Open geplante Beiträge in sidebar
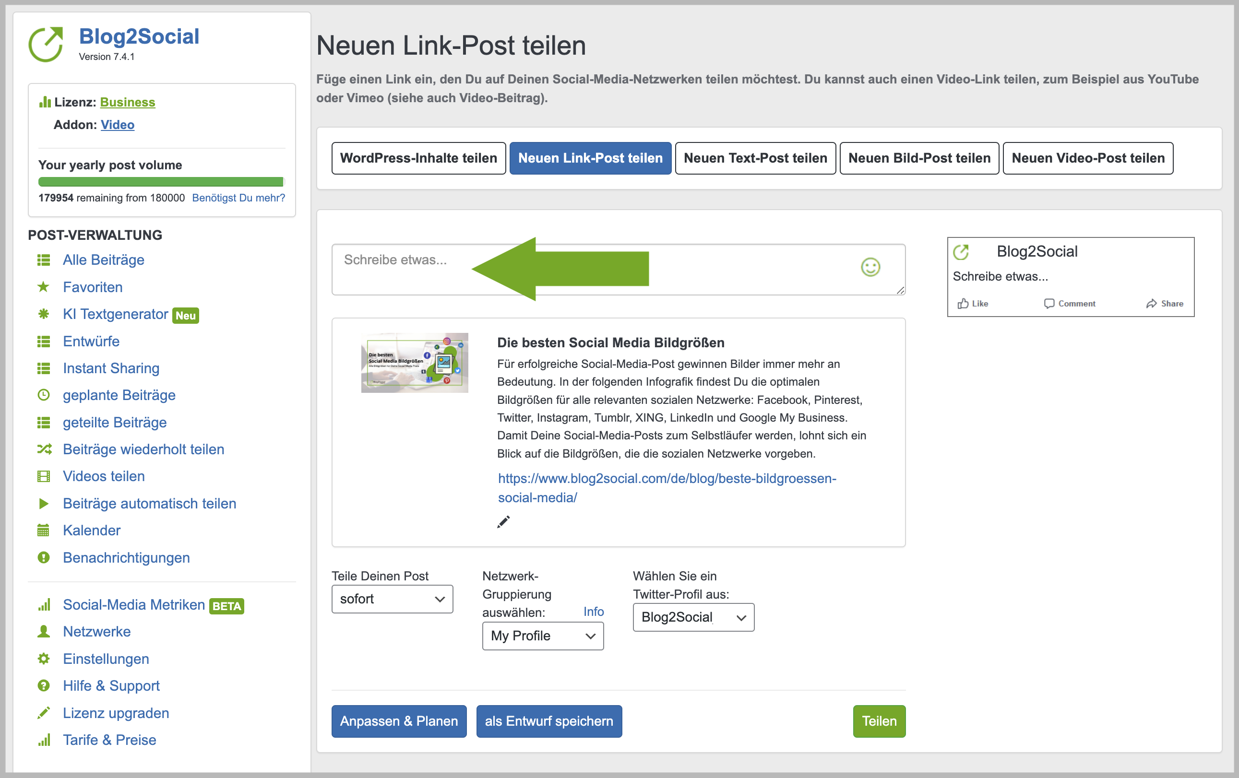 tap(119, 395)
